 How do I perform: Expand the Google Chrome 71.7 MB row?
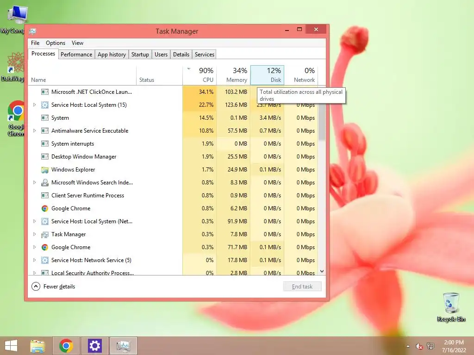(x=34, y=247)
